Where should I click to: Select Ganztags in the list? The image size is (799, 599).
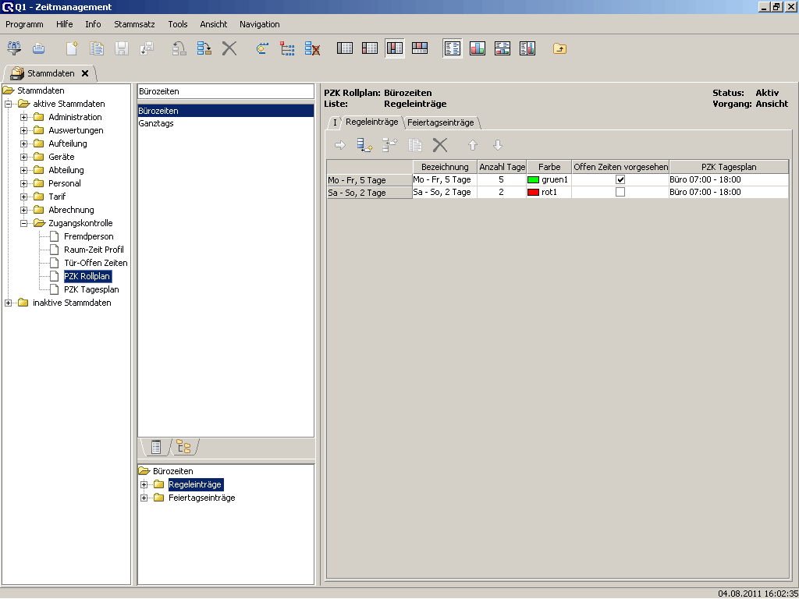(156, 123)
